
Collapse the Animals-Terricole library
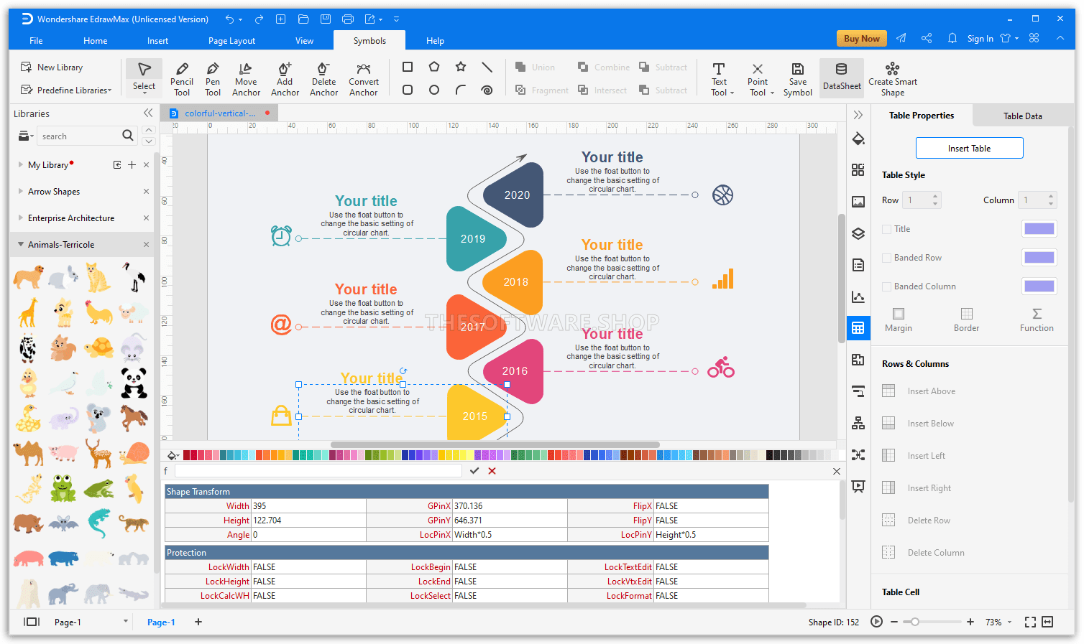(x=21, y=245)
